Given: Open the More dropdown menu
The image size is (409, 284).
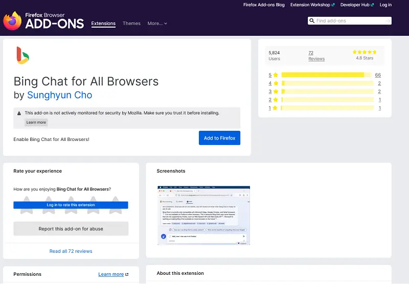Looking at the screenshot, I should pyautogui.click(x=157, y=23).
